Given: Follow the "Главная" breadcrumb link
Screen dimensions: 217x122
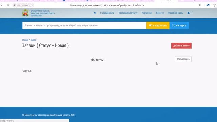Looking at the screenshot, I should pyautogui.click(x=25, y=40).
